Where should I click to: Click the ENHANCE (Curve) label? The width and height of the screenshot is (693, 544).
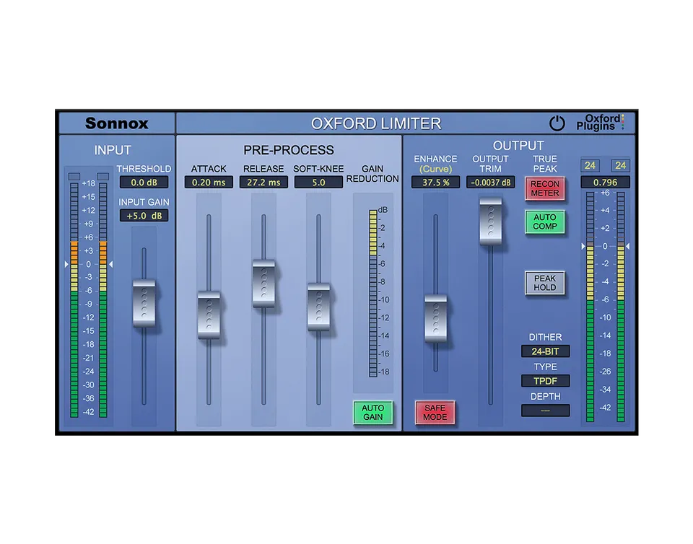[436, 164]
